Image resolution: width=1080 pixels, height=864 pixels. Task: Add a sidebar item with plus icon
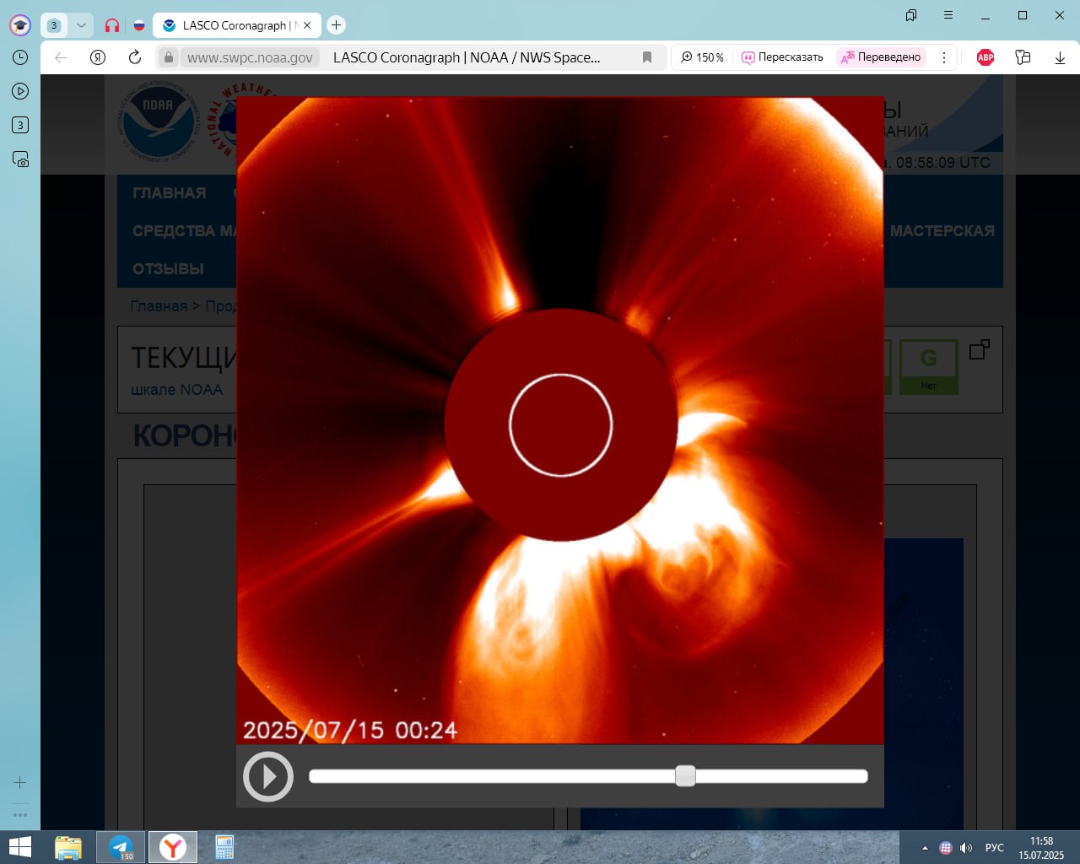coord(20,782)
